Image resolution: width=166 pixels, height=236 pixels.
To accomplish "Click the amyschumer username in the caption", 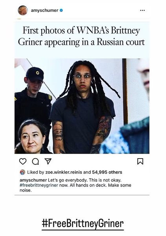I will click(33, 180).
